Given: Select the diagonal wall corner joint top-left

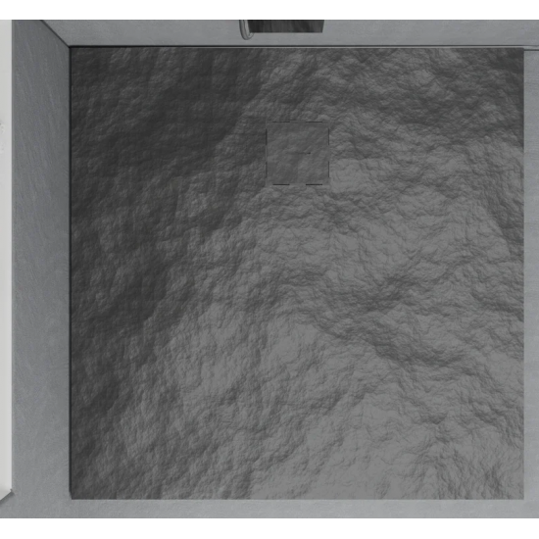Looking at the screenshot, I should point(56,33).
